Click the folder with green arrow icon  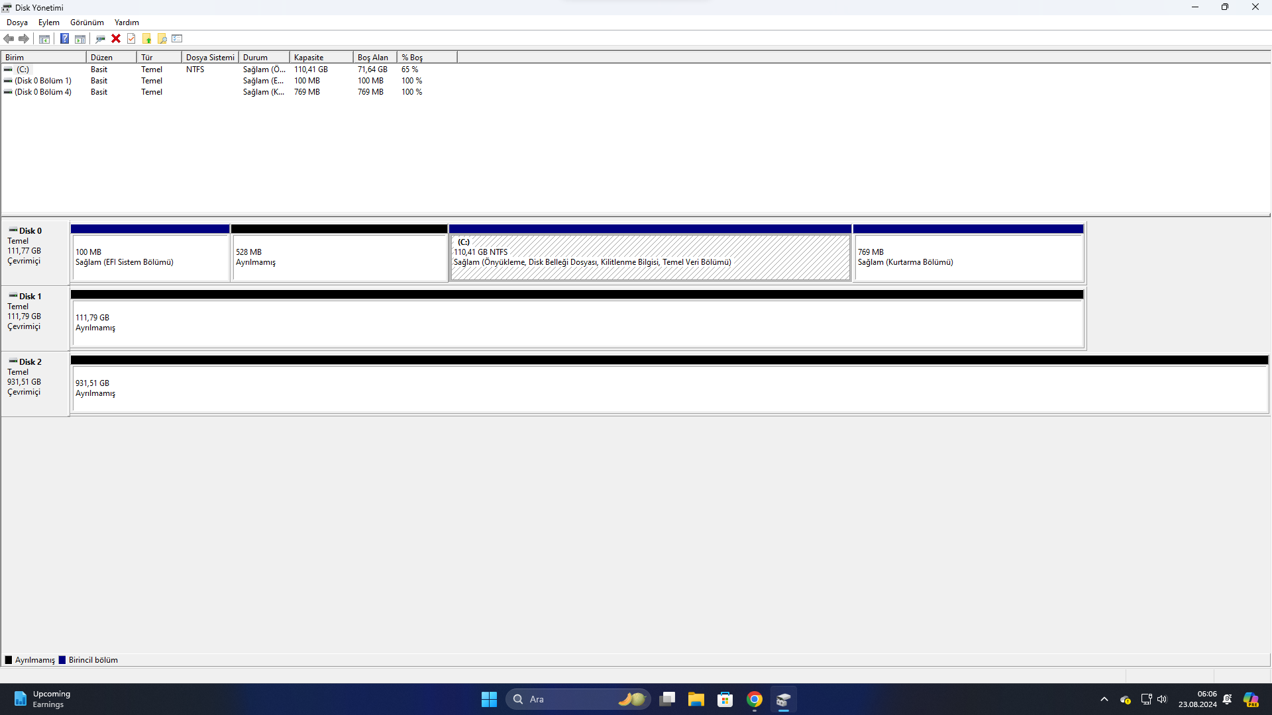point(147,38)
